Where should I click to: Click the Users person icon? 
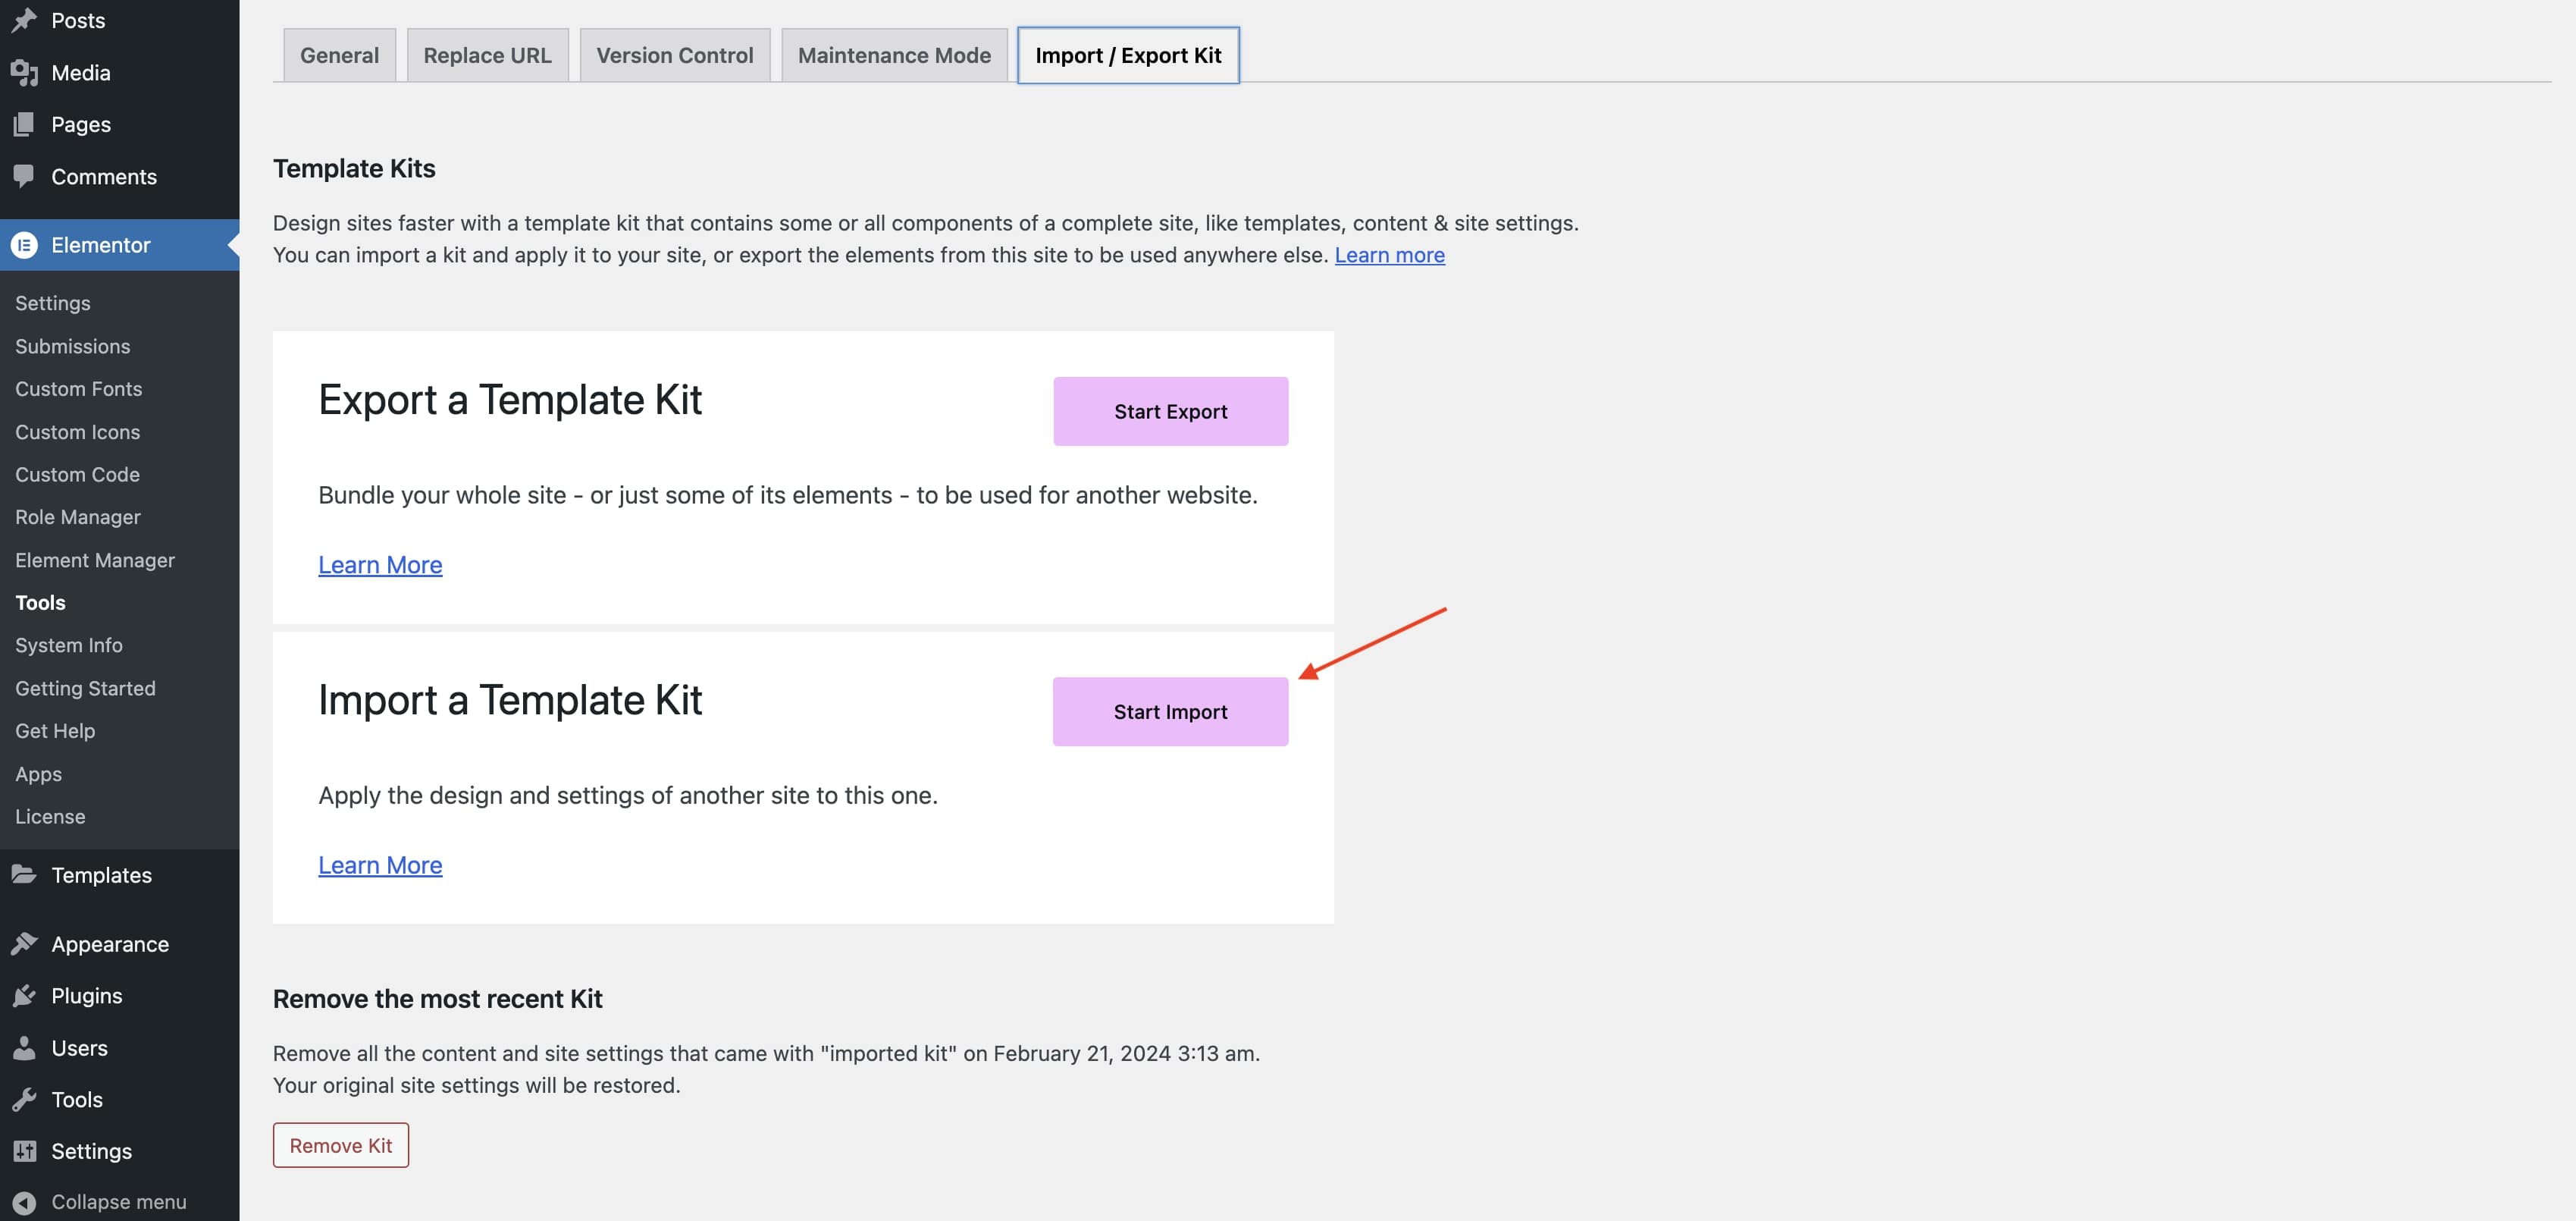point(24,1048)
